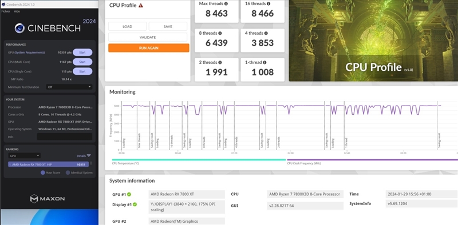The height and width of the screenshot is (225, 458).
Task: Open info icon next to 1-thread
Action: click(264, 62)
